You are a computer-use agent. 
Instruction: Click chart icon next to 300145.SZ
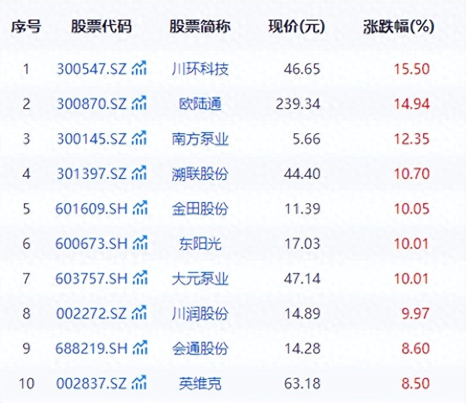[x=139, y=139]
